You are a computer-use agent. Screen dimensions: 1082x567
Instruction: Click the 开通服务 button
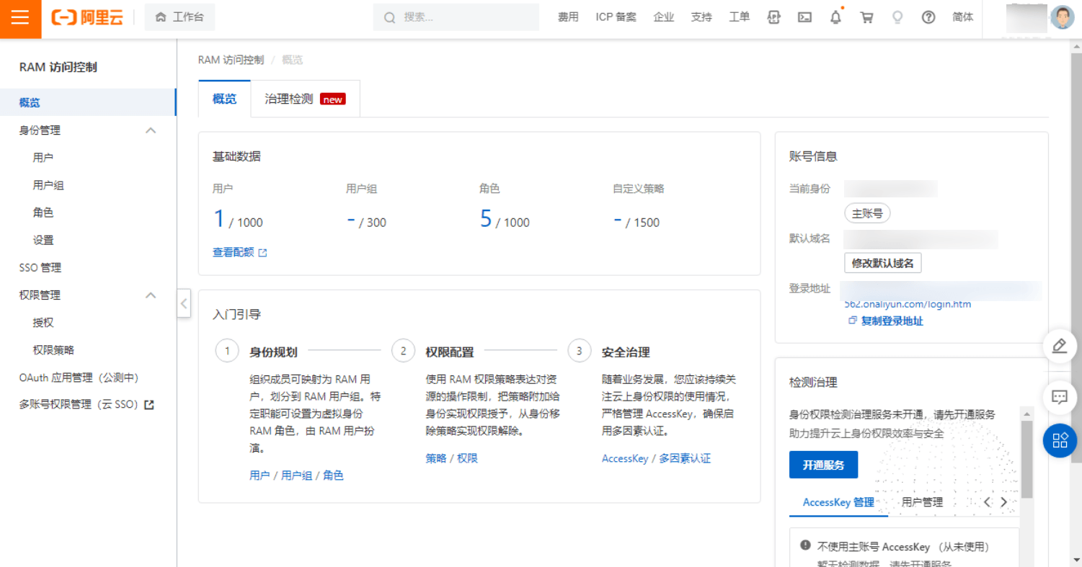tap(823, 465)
